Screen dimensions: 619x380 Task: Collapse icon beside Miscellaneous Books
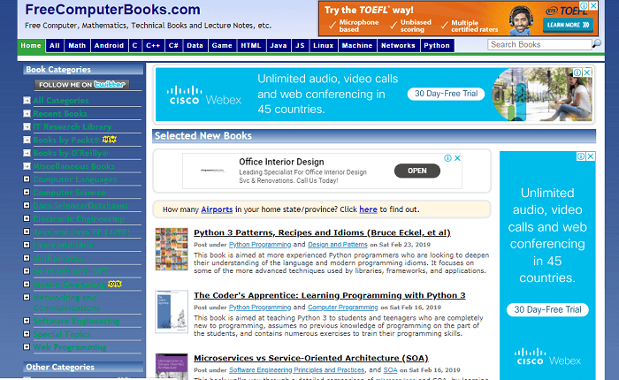27,166
